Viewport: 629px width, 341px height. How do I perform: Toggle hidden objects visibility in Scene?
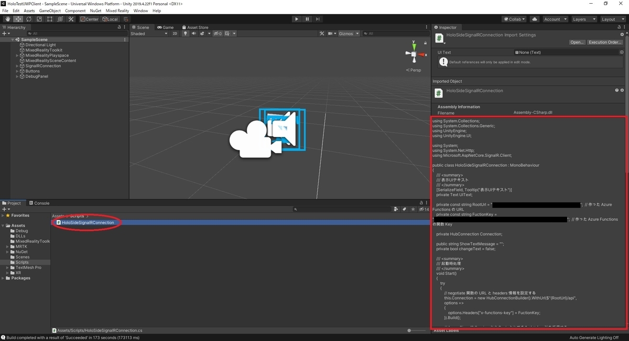point(217,34)
